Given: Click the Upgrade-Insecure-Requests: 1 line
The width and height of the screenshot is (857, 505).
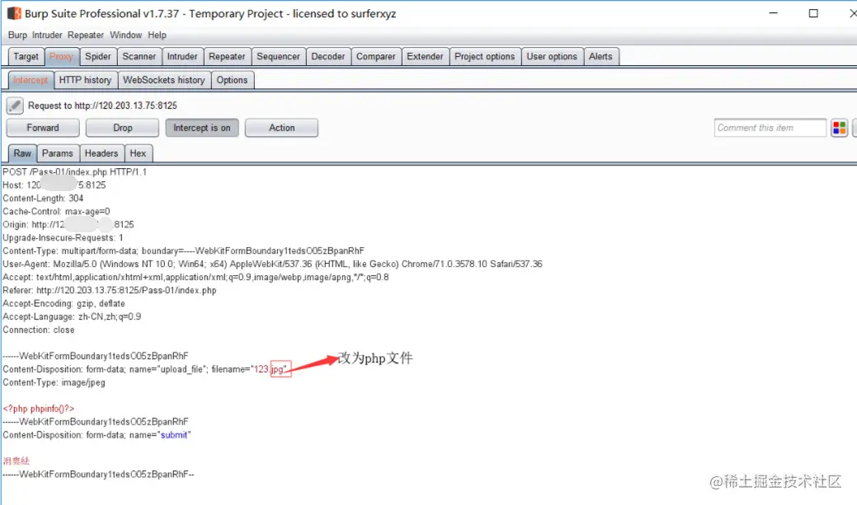Looking at the screenshot, I should point(63,237).
